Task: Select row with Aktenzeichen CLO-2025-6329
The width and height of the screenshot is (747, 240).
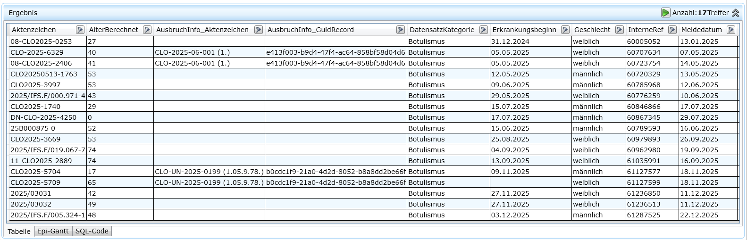Action: (37, 52)
